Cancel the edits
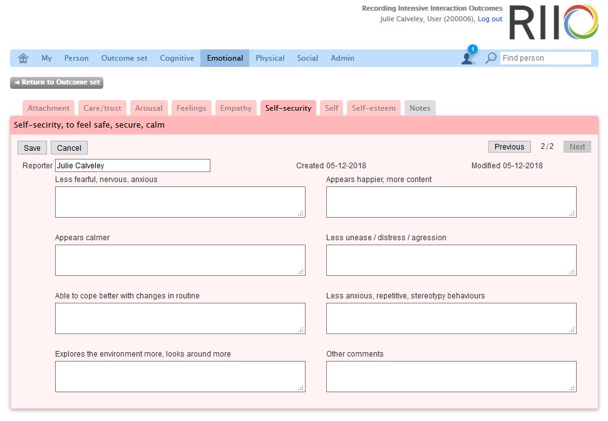 pos(69,148)
